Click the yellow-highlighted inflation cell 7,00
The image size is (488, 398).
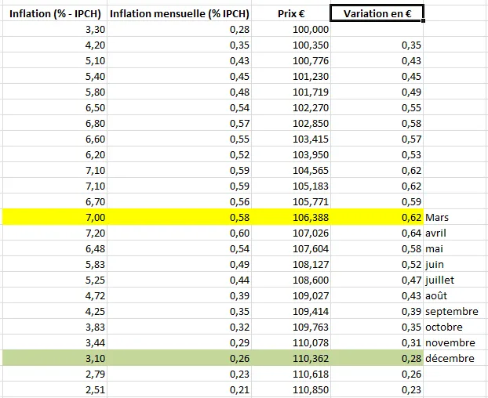point(93,217)
